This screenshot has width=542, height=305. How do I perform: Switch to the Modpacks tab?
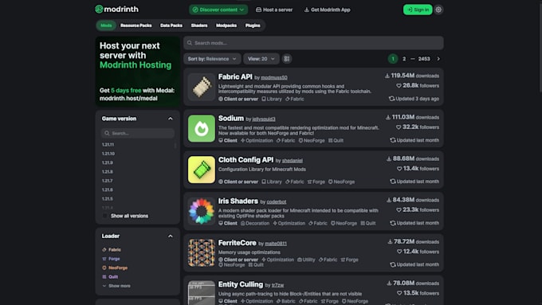226,25
